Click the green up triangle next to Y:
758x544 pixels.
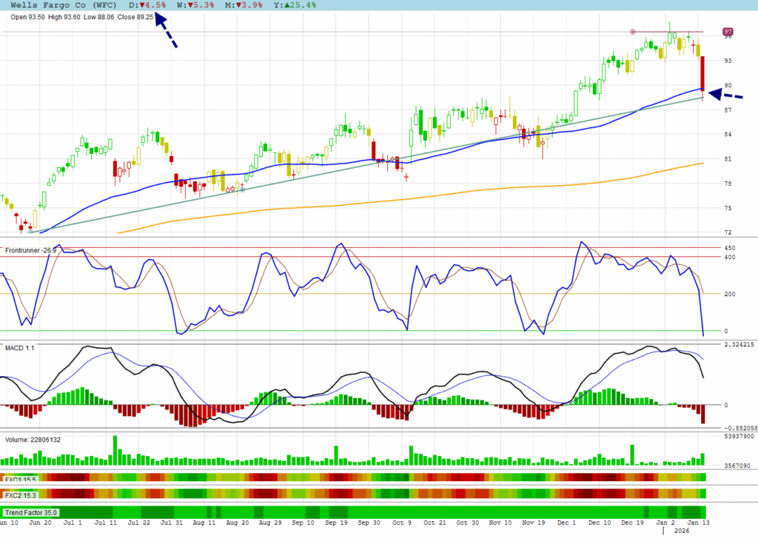286,5
